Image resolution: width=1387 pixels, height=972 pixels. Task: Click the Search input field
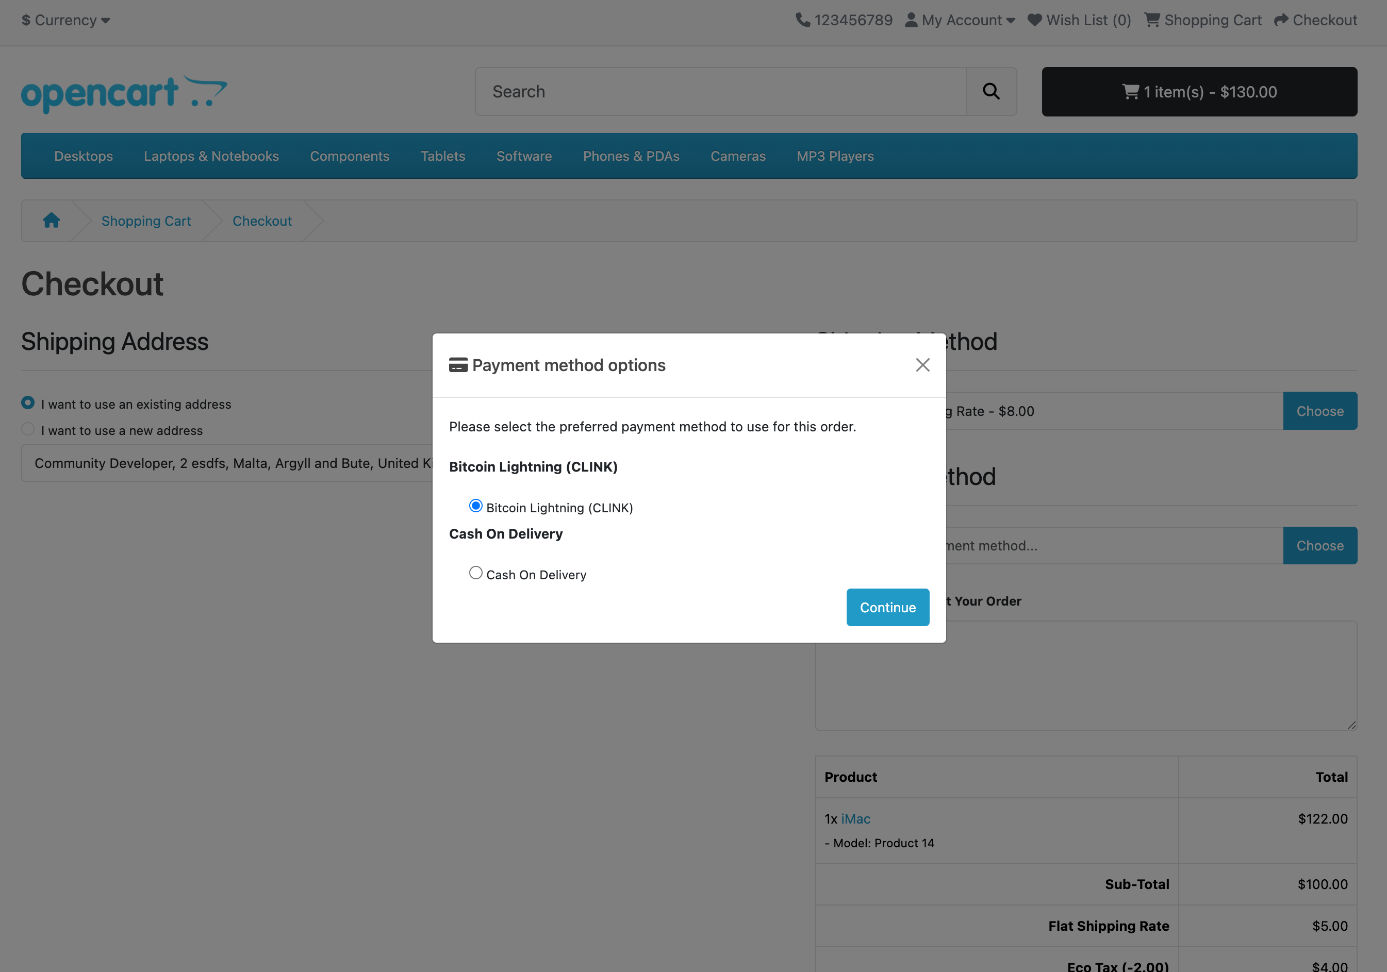pyautogui.click(x=720, y=92)
